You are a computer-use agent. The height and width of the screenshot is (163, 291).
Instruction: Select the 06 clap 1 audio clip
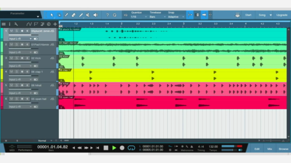tap(173, 75)
